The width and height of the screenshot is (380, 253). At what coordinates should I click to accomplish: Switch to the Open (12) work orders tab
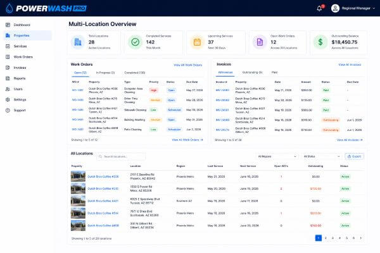click(x=80, y=73)
